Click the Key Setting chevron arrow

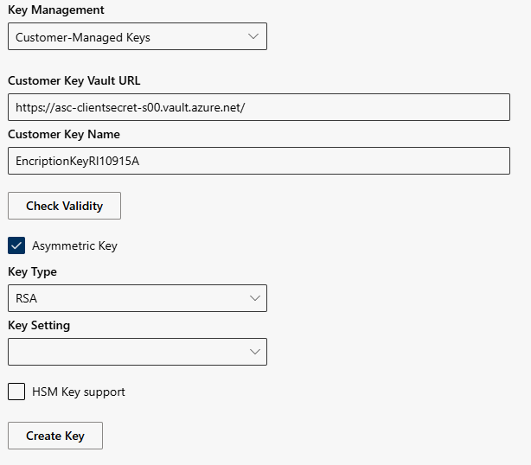(x=255, y=352)
